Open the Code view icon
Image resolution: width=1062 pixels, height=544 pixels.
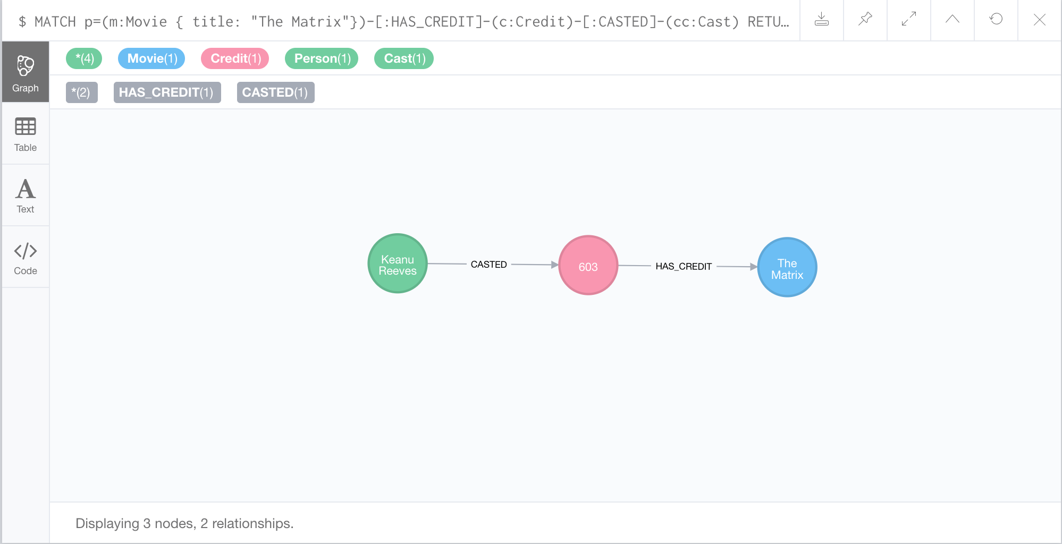25,257
